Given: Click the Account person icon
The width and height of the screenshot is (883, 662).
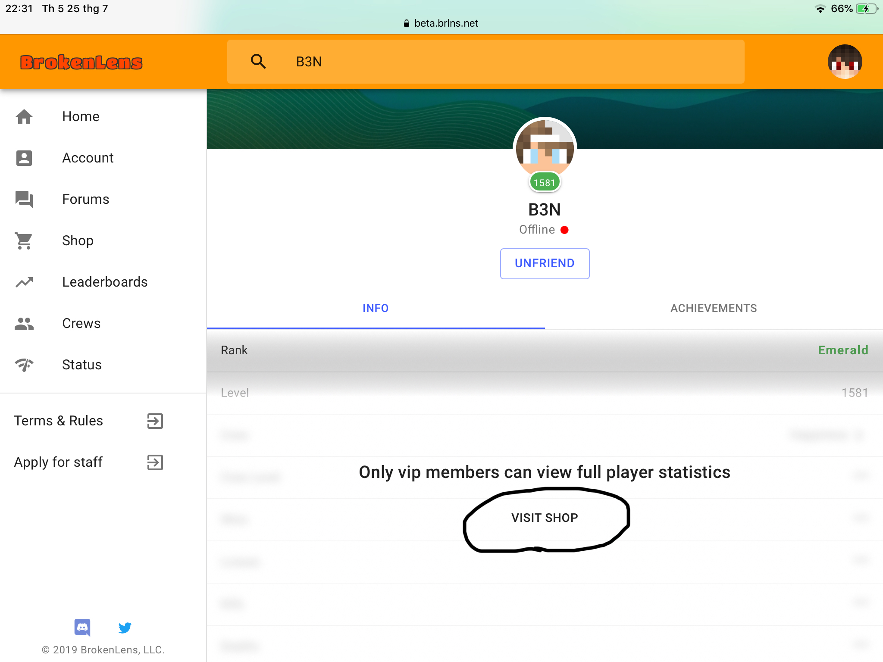Looking at the screenshot, I should [x=24, y=158].
